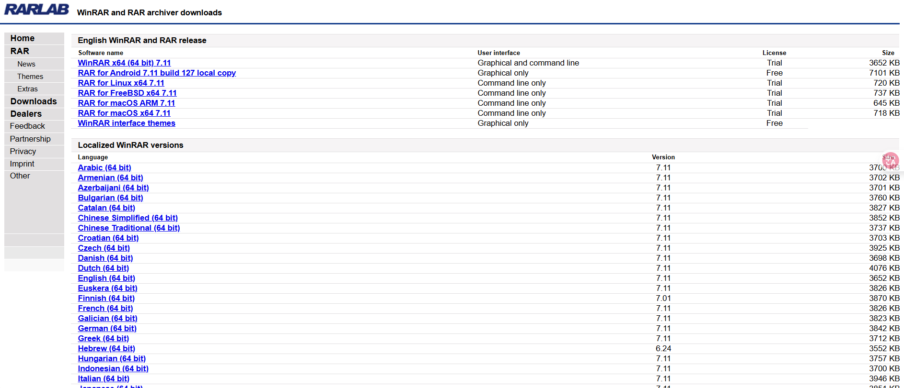Click the User interface column header

tap(498, 53)
